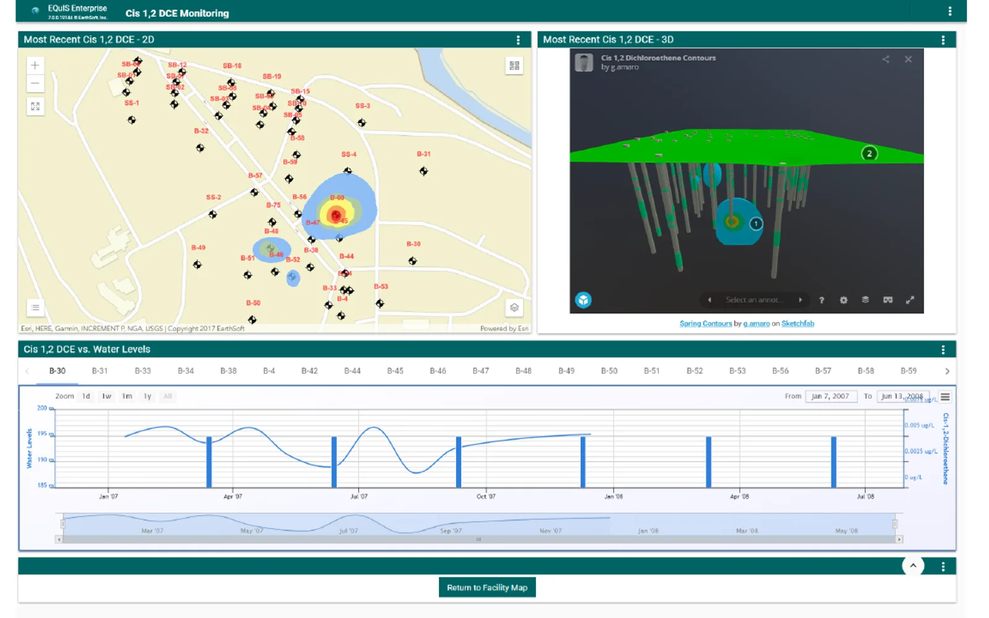The width and height of the screenshot is (989, 618).
Task: Set chart zoom to 1m
Action: point(127,396)
